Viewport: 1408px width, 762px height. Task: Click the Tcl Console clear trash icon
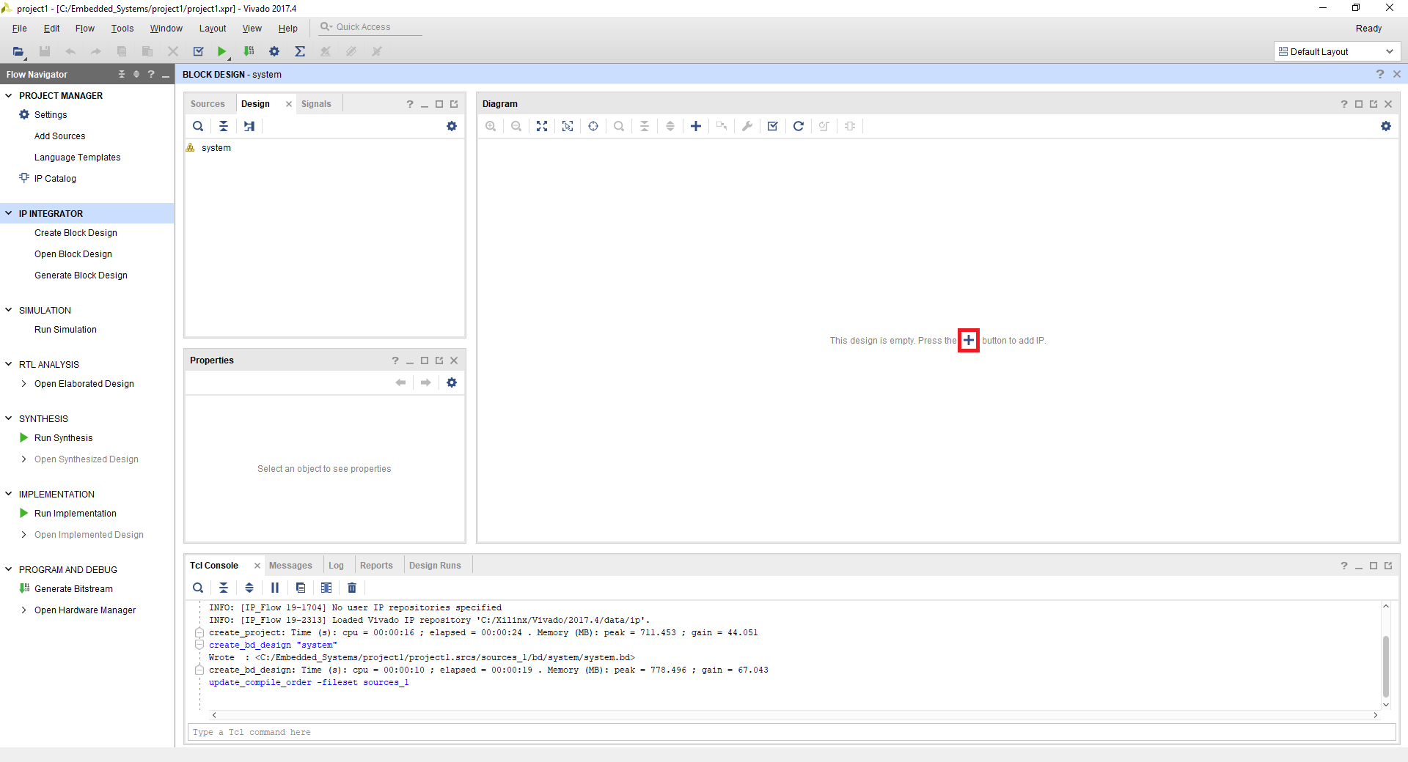point(352,588)
